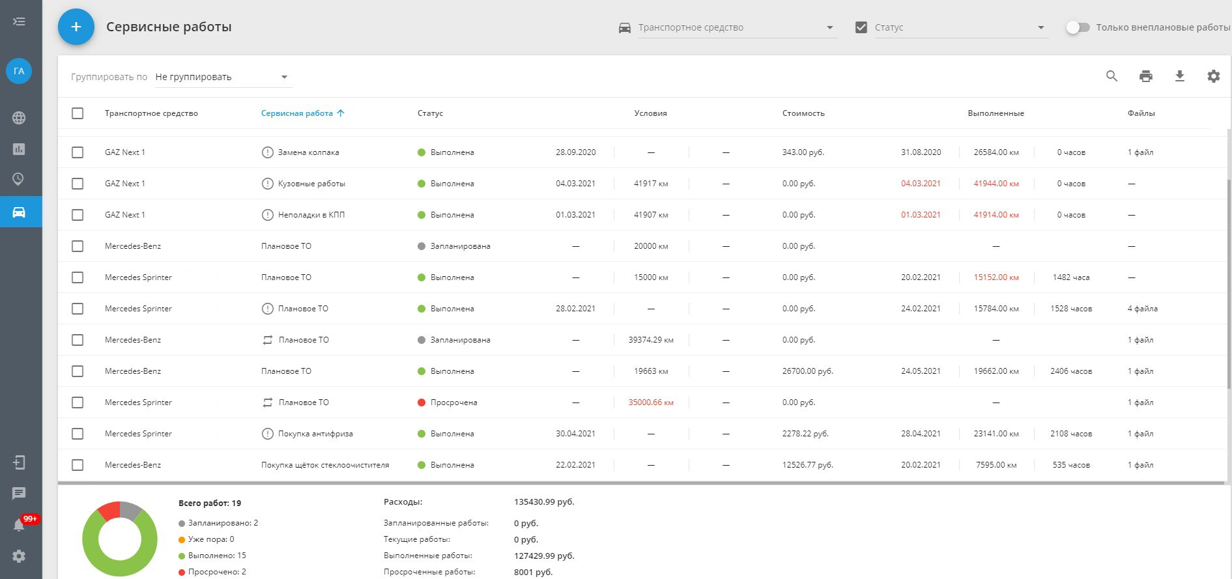Click the Уже пора: 0 legend entry
The height and width of the screenshot is (579, 1232).
coord(207,539)
